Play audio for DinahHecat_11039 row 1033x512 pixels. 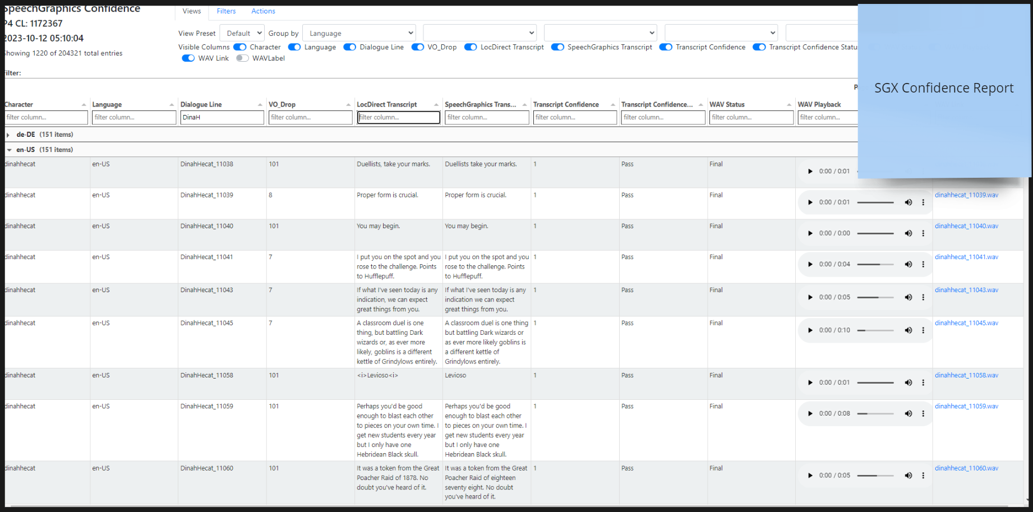point(810,202)
